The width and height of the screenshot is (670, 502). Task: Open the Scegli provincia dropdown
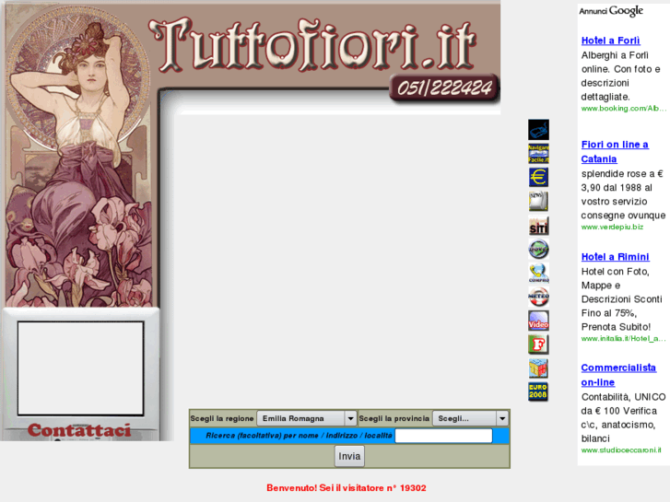[470, 418]
